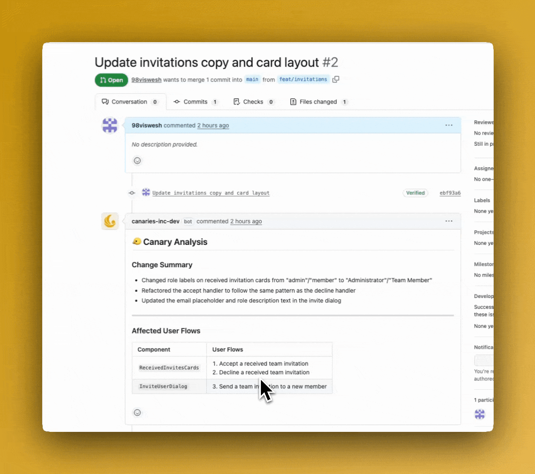Click the participant avatar in the sidebar
The image size is (535, 474).
tap(479, 414)
